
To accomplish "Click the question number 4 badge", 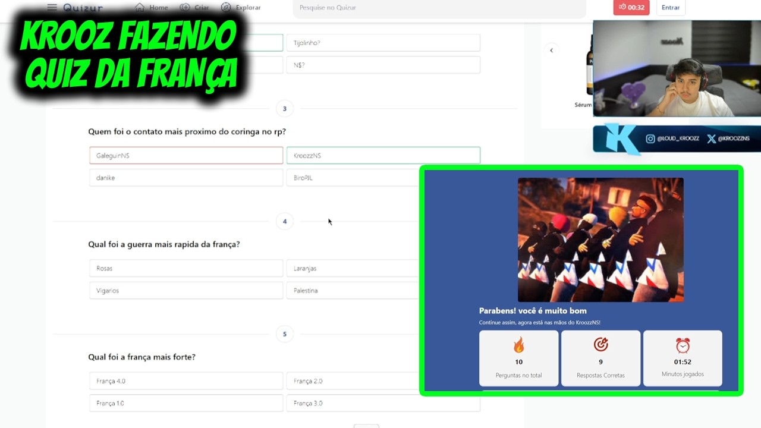I will coord(284,221).
